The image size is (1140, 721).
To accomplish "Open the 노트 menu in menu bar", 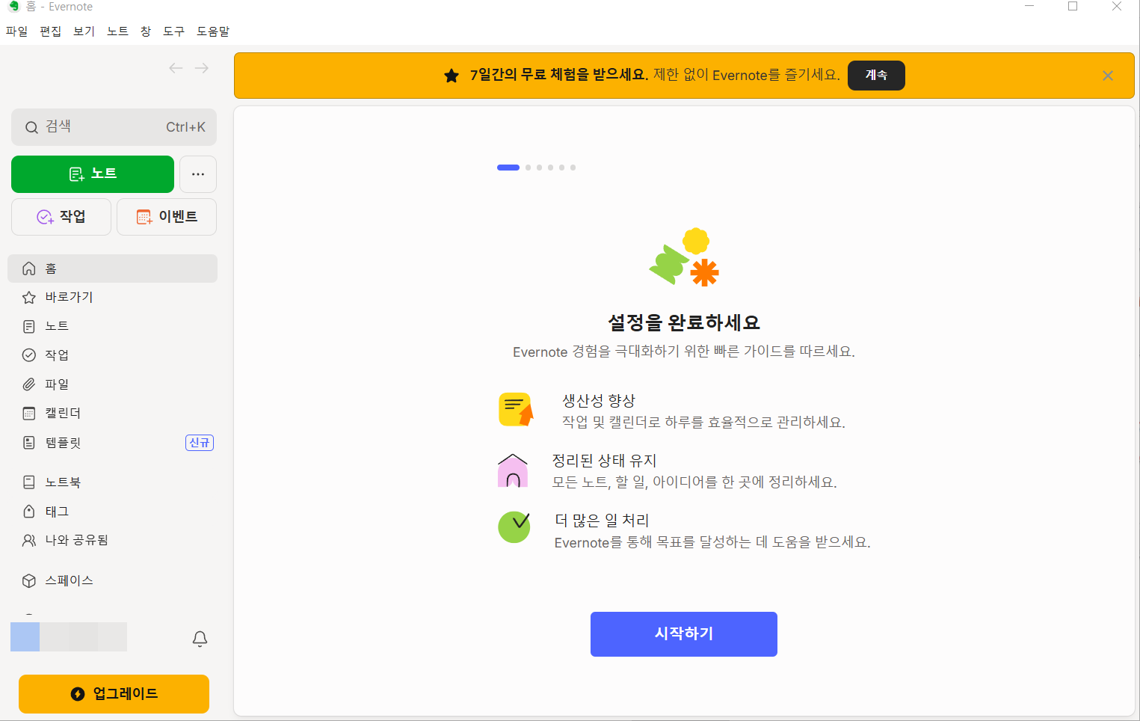I will coord(117,31).
